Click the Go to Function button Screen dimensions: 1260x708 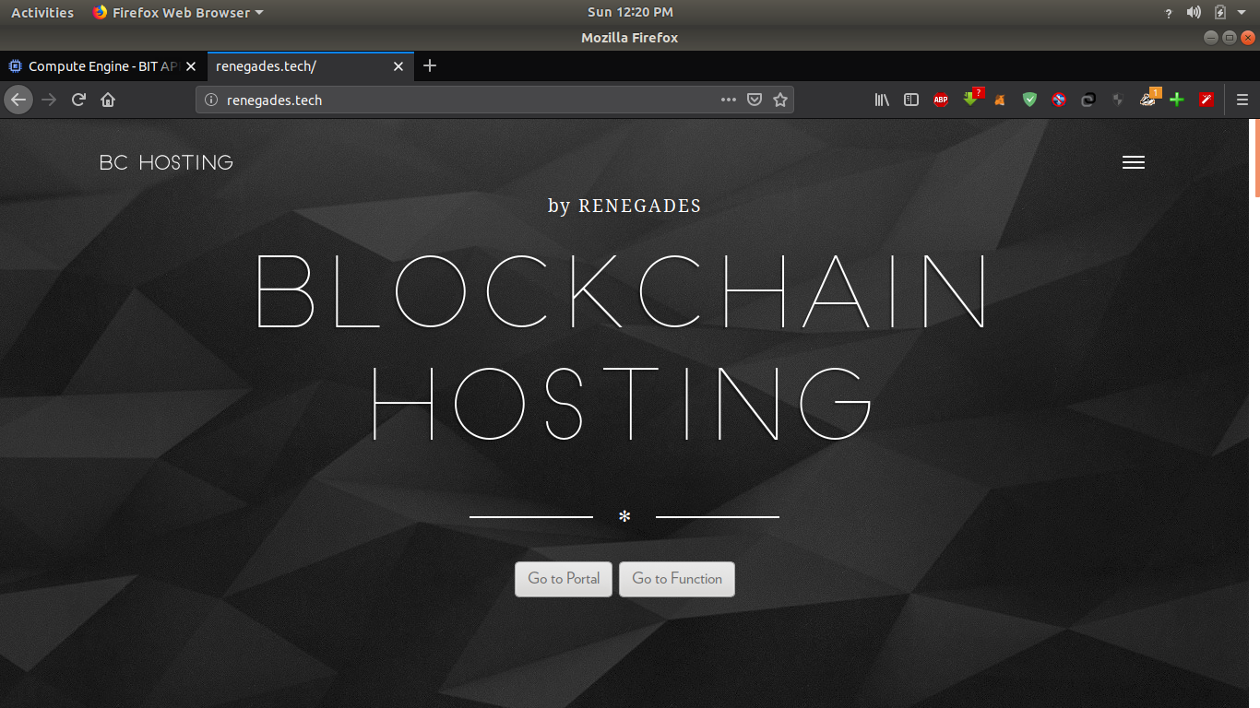tap(677, 579)
